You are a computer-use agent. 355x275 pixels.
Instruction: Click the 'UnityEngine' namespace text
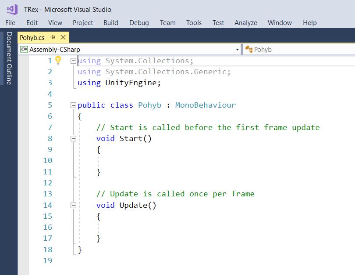131,83
